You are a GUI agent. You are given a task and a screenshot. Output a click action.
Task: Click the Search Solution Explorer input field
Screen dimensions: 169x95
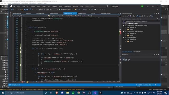pyautogui.click(x=139, y=19)
